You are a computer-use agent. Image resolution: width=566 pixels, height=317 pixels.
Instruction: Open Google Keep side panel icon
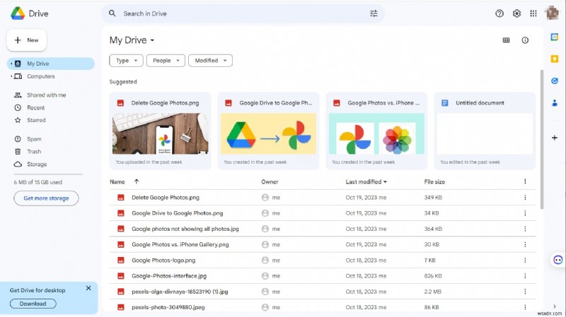pos(555,59)
